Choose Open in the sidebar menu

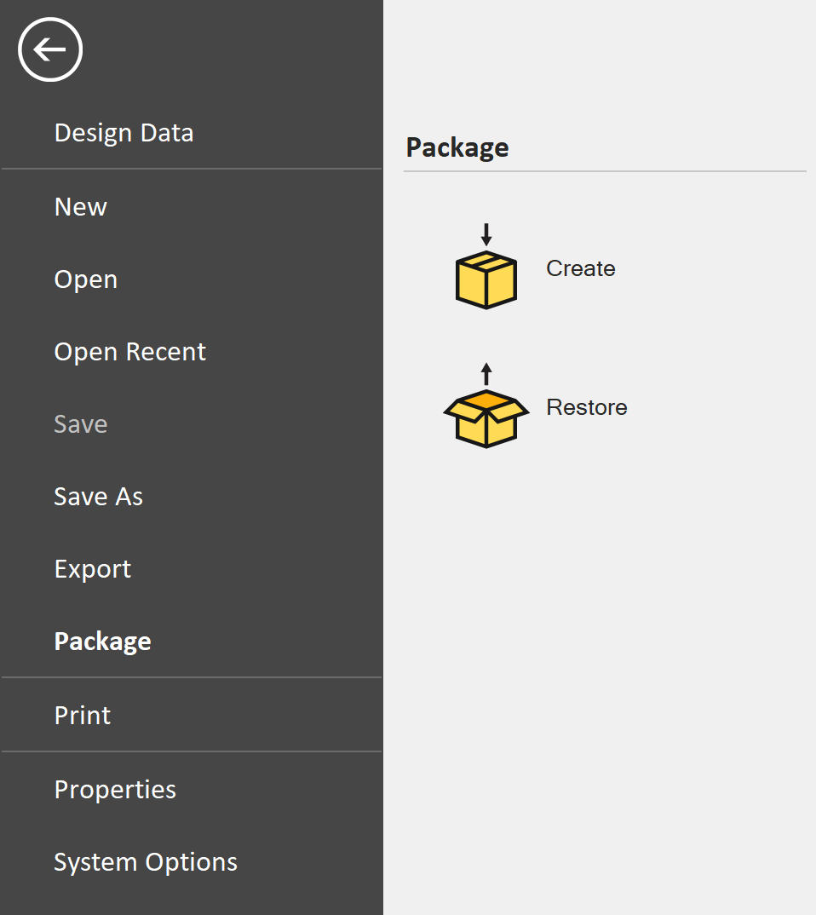[x=86, y=279]
